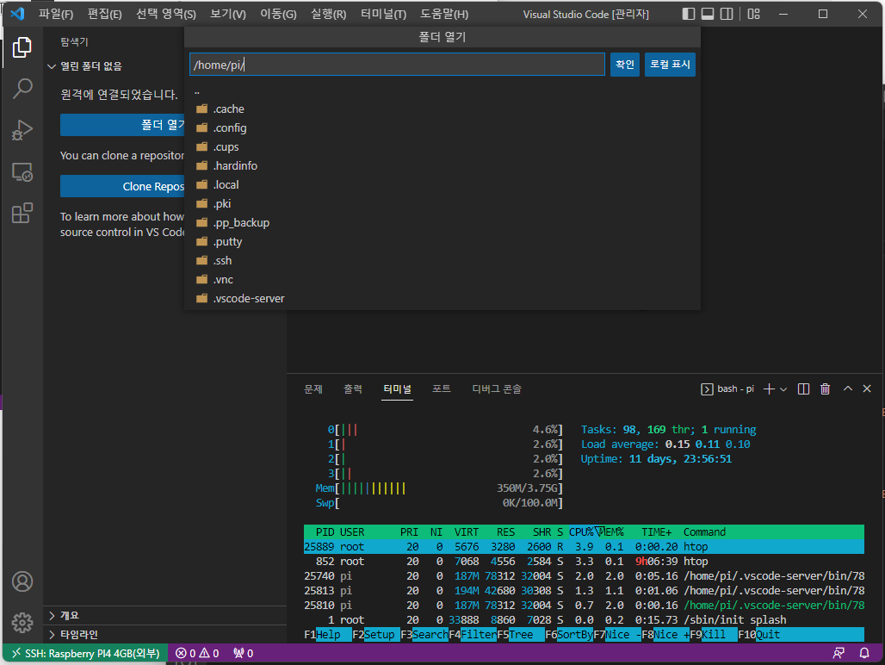
Task: Click htop F2 Setup in terminal
Action: (x=376, y=635)
